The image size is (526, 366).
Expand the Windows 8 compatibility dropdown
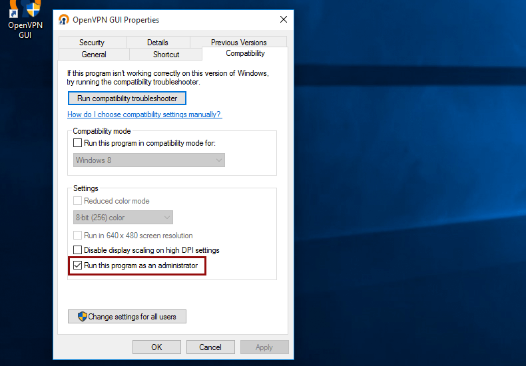pyautogui.click(x=148, y=160)
